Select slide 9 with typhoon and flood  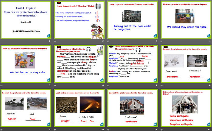tap(26, 108)
